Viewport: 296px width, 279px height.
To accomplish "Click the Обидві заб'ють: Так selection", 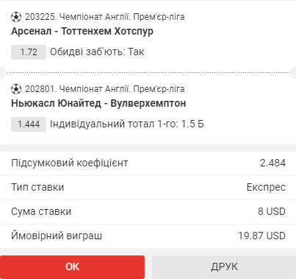I will coord(97,52).
